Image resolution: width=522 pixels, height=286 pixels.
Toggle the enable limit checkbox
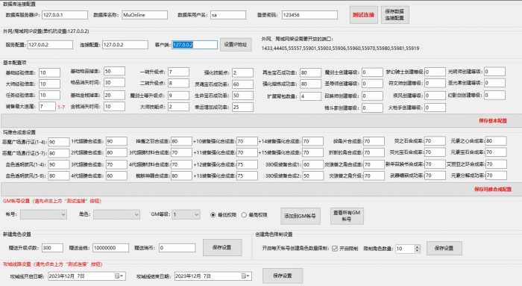pos(335,249)
